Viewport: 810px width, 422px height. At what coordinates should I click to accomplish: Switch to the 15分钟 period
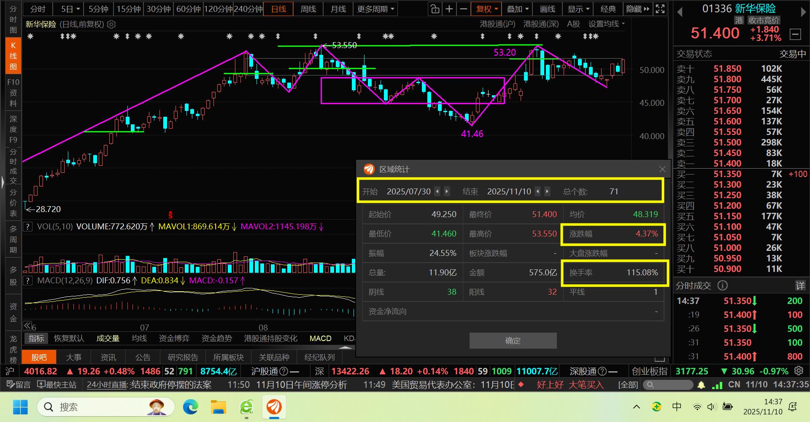tap(129, 9)
